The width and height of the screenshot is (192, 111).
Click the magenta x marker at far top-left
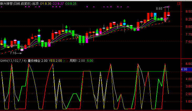2,7
